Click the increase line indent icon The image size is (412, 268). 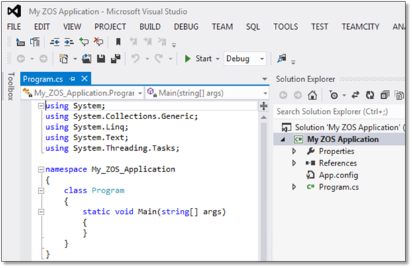click(x=69, y=42)
